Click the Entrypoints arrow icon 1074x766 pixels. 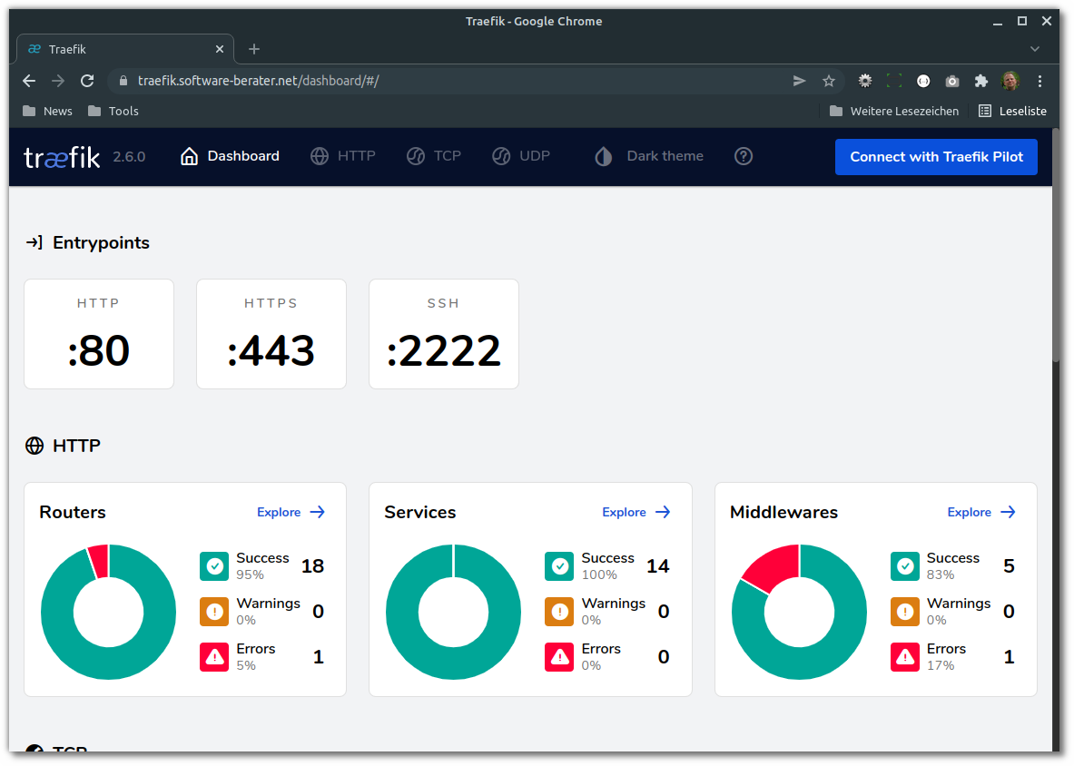34,242
